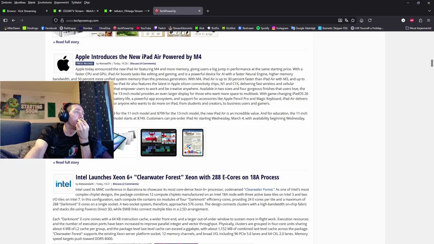Open Gift Yourself a Holiday bookmark

click(367, 28)
